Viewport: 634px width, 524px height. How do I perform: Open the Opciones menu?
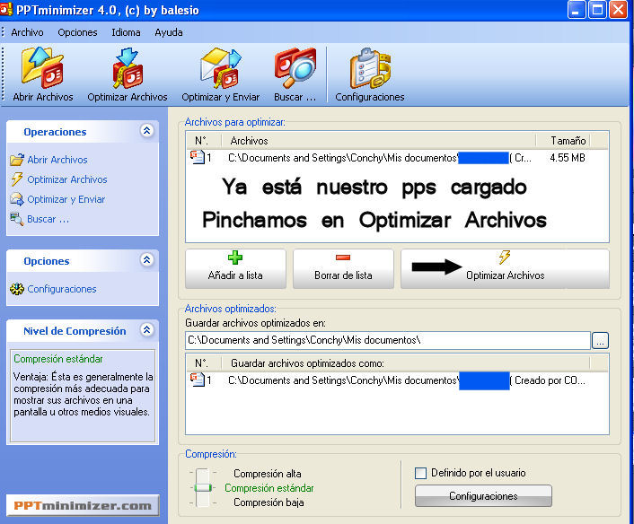(x=77, y=32)
